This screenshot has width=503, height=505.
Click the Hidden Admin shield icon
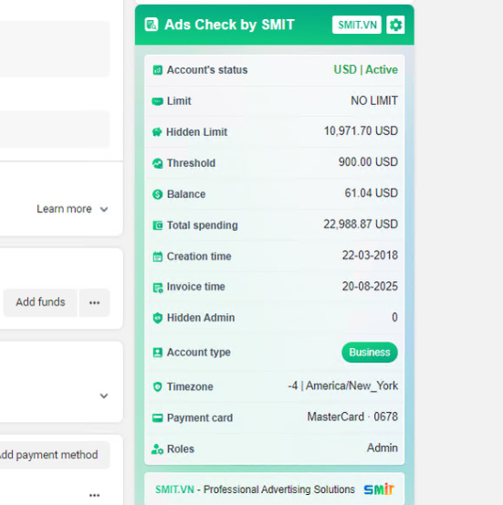tap(157, 318)
